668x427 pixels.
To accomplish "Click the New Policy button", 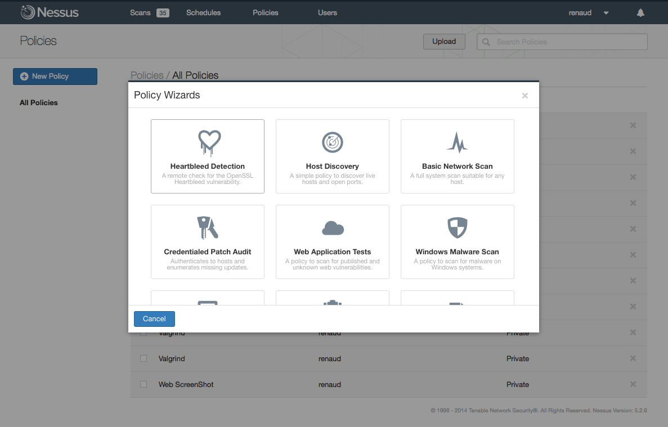I will click(55, 76).
